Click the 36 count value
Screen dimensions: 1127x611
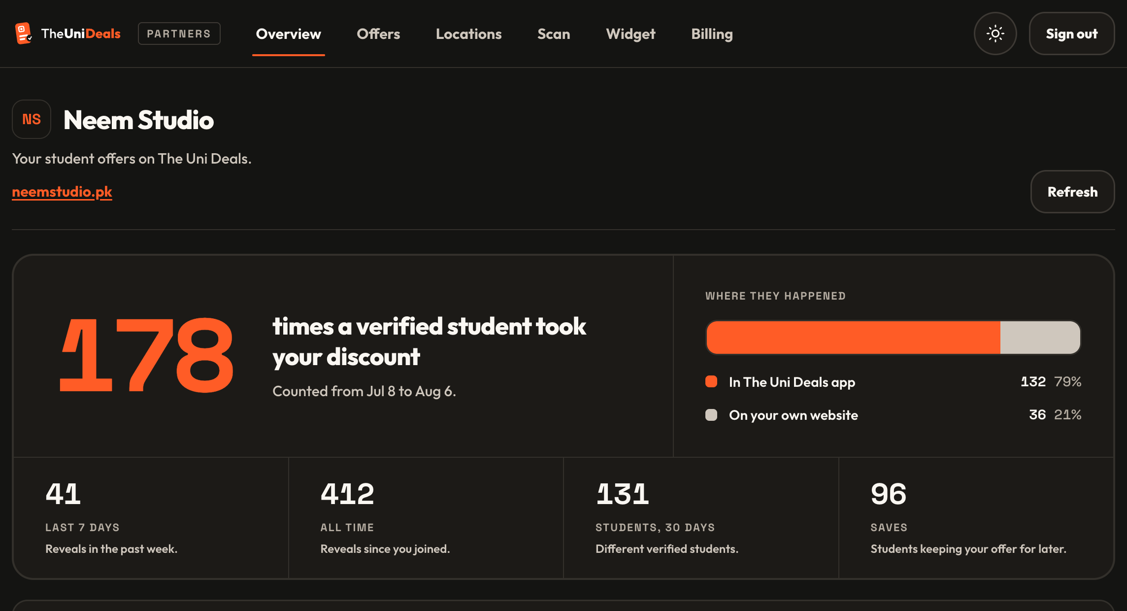pyautogui.click(x=1037, y=414)
